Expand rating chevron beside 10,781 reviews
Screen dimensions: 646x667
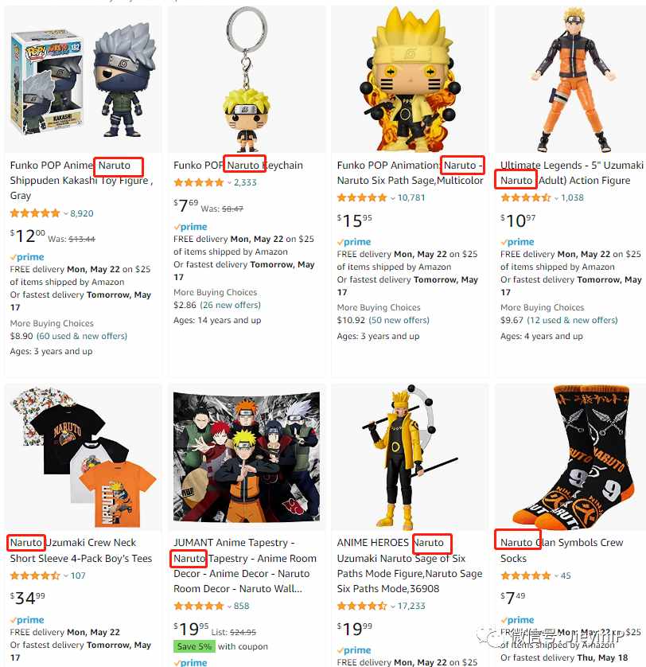click(393, 198)
